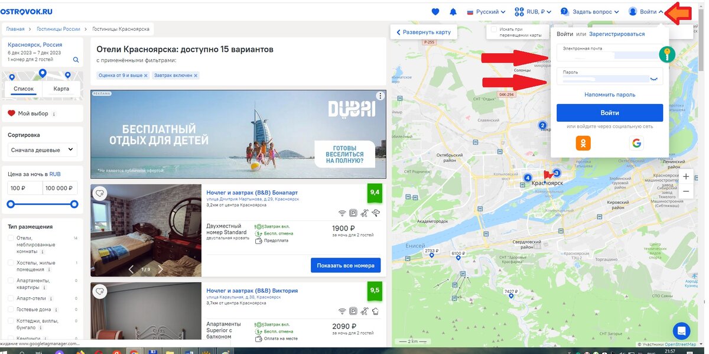Check Апартаменты, квартиры checkbox
Viewport: 709px width, 354px height.
[x=11, y=280]
